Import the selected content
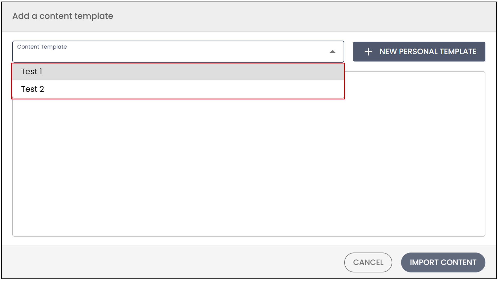This screenshot has width=499, height=281. coord(443,262)
